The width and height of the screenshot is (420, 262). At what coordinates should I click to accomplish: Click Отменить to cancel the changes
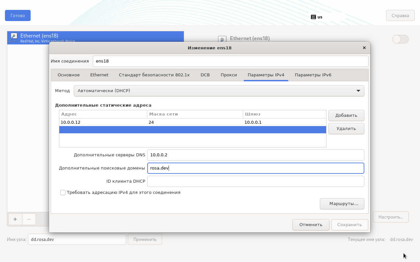310,225
